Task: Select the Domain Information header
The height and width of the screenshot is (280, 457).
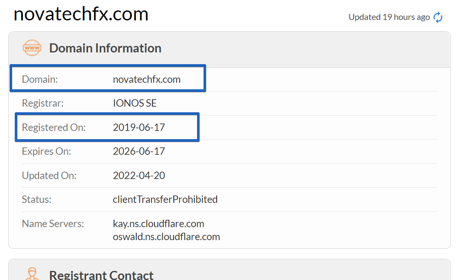Action: click(x=105, y=48)
